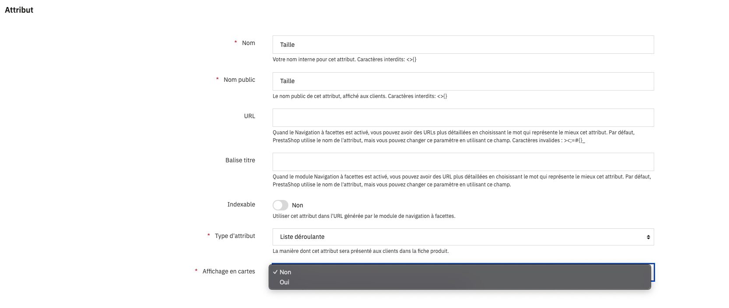Image resolution: width=729 pixels, height=308 pixels.
Task: Click the Nom public text field
Action: pos(463,81)
